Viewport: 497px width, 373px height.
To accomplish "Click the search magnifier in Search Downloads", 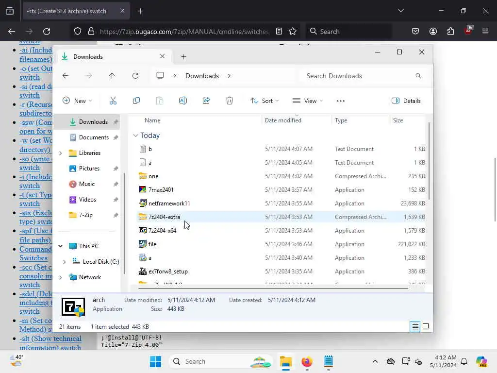I will (418, 76).
